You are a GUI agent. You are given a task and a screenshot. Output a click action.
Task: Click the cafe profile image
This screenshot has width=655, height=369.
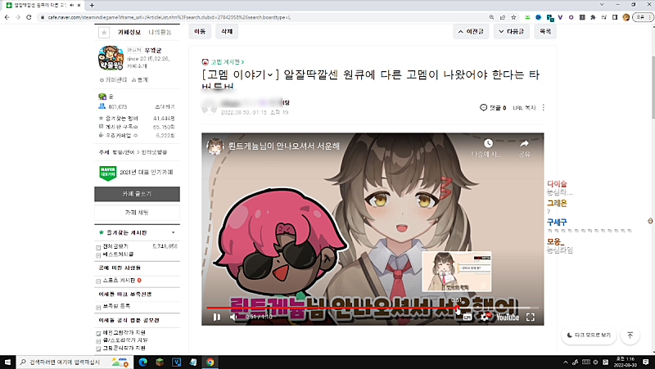[111, 58]
